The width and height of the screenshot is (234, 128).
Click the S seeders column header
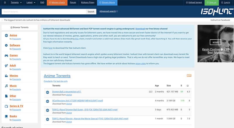181,86
